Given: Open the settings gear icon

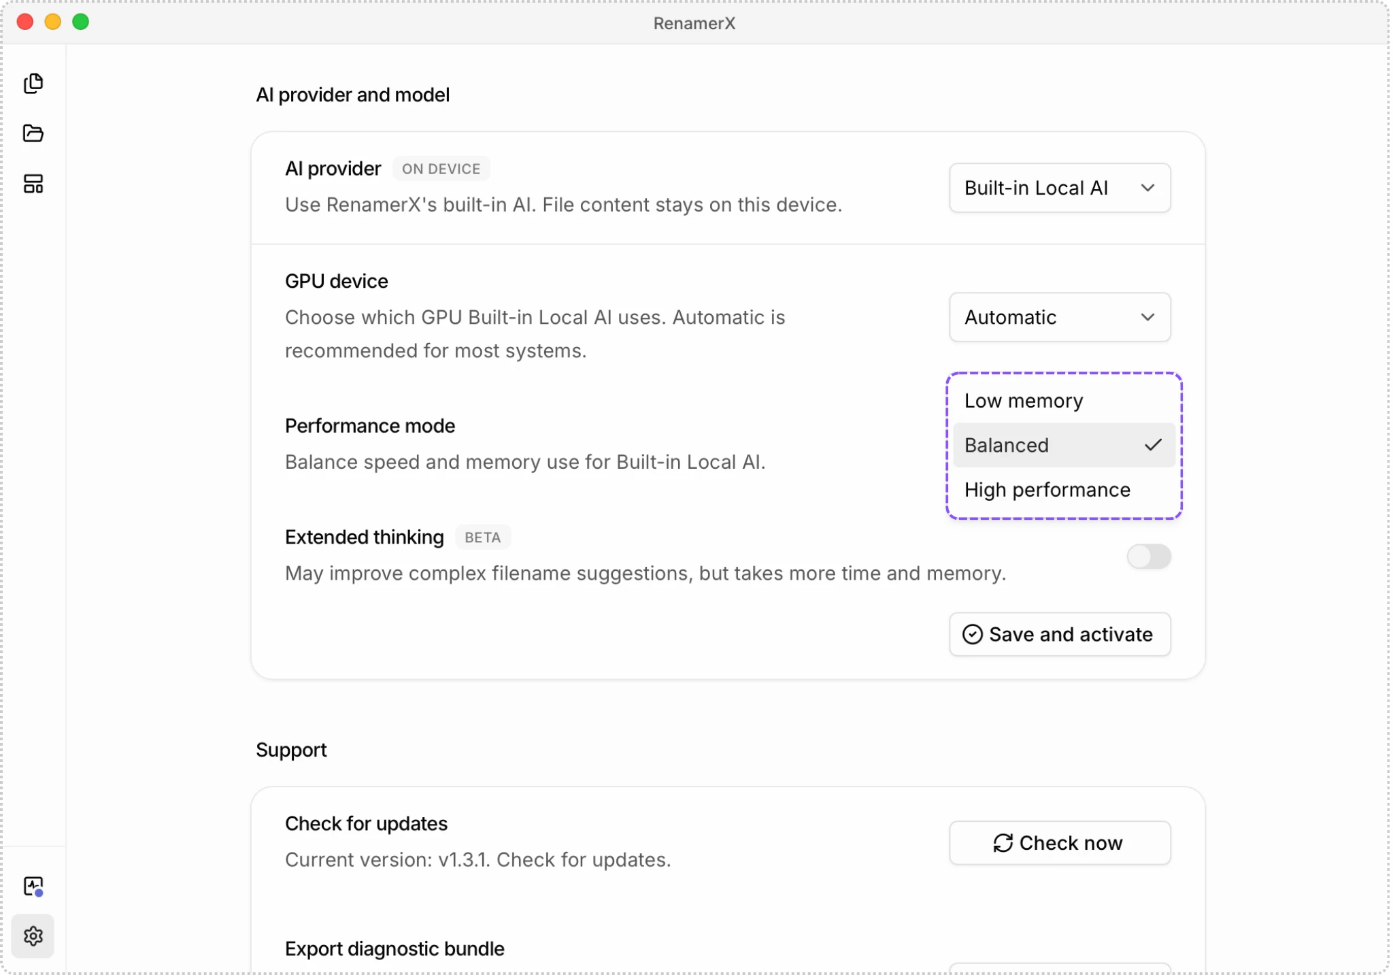Looking at the screenshot, I should [x=33, y=936].
